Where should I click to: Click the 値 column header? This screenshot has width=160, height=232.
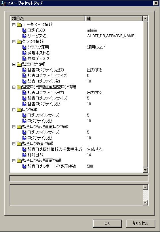[114, 18]
